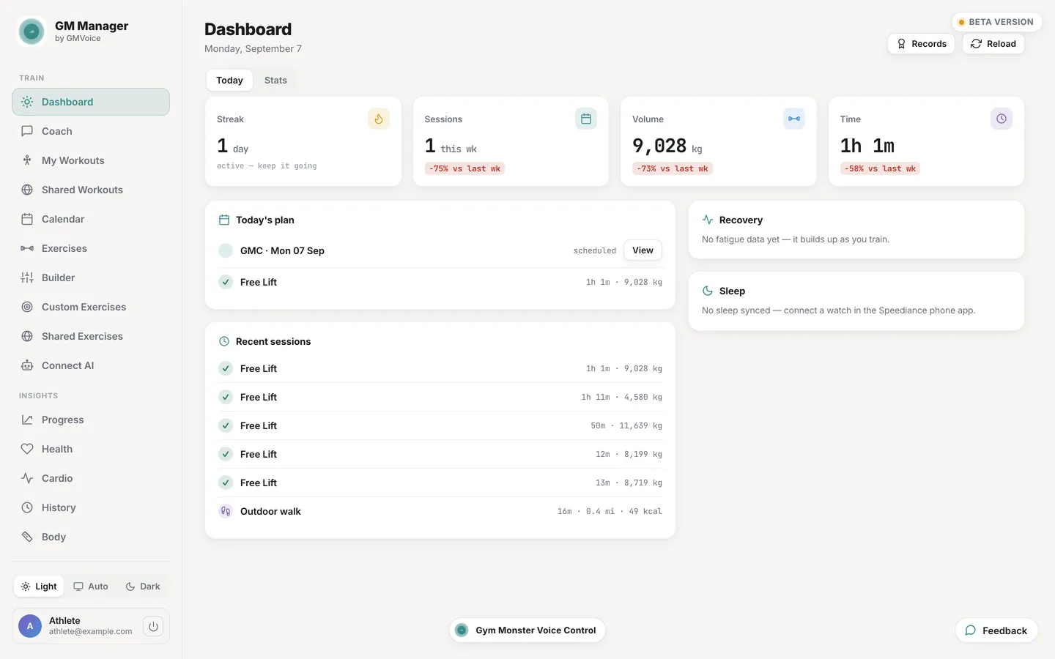This screenshot has height=659, width=1055.
Task: Click the Sessions calendar icon
Action: coord(586,119)
